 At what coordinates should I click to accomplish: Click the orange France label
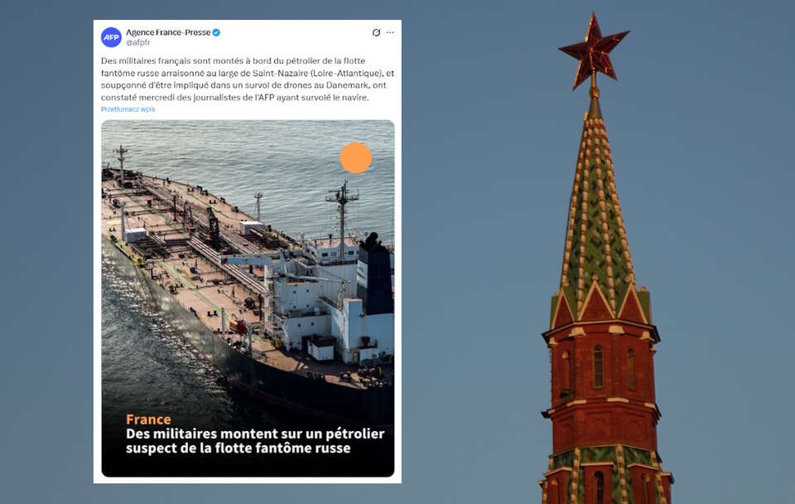point(148,419)
